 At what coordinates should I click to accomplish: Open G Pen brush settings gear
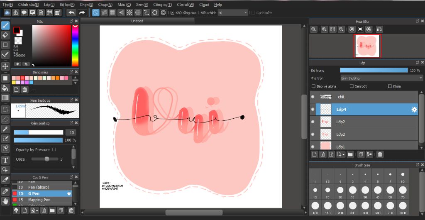pos(69,194)
